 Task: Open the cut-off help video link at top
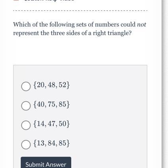[x=49, y=0]
